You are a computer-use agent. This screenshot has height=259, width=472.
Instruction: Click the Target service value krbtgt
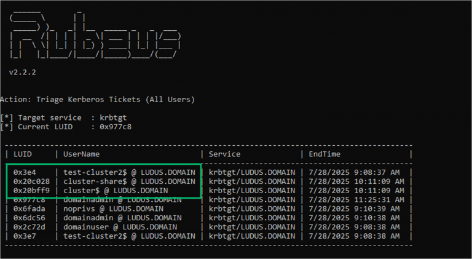[113, 118]
